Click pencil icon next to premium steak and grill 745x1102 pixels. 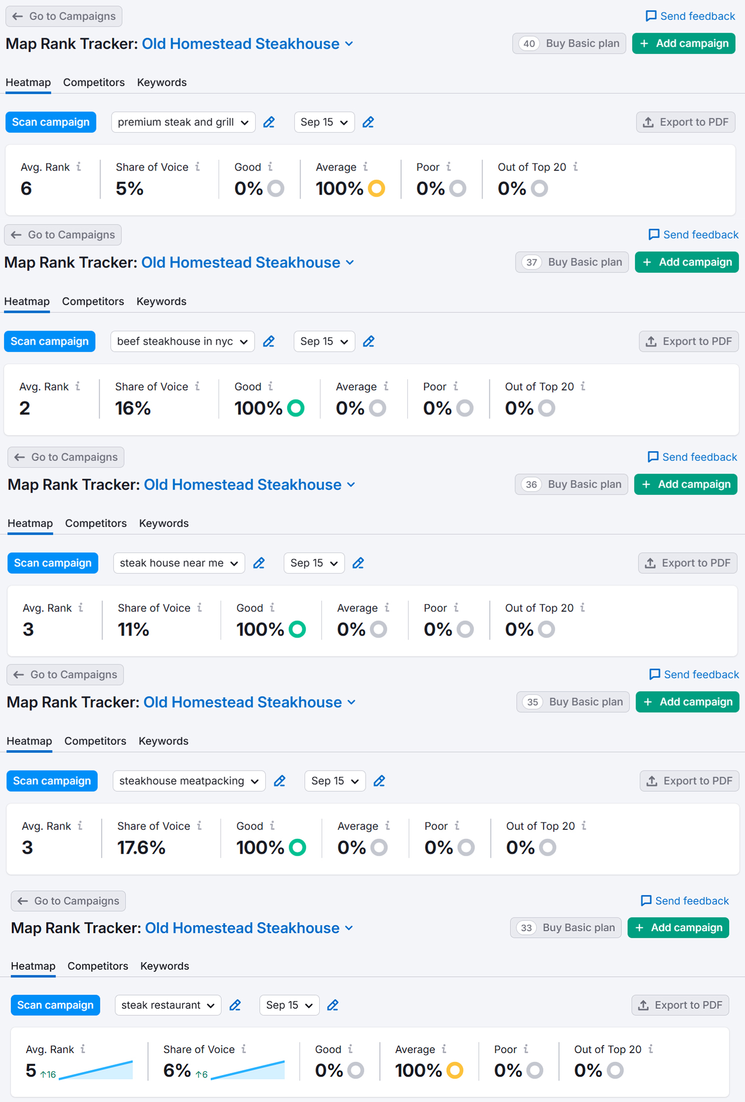269,122
